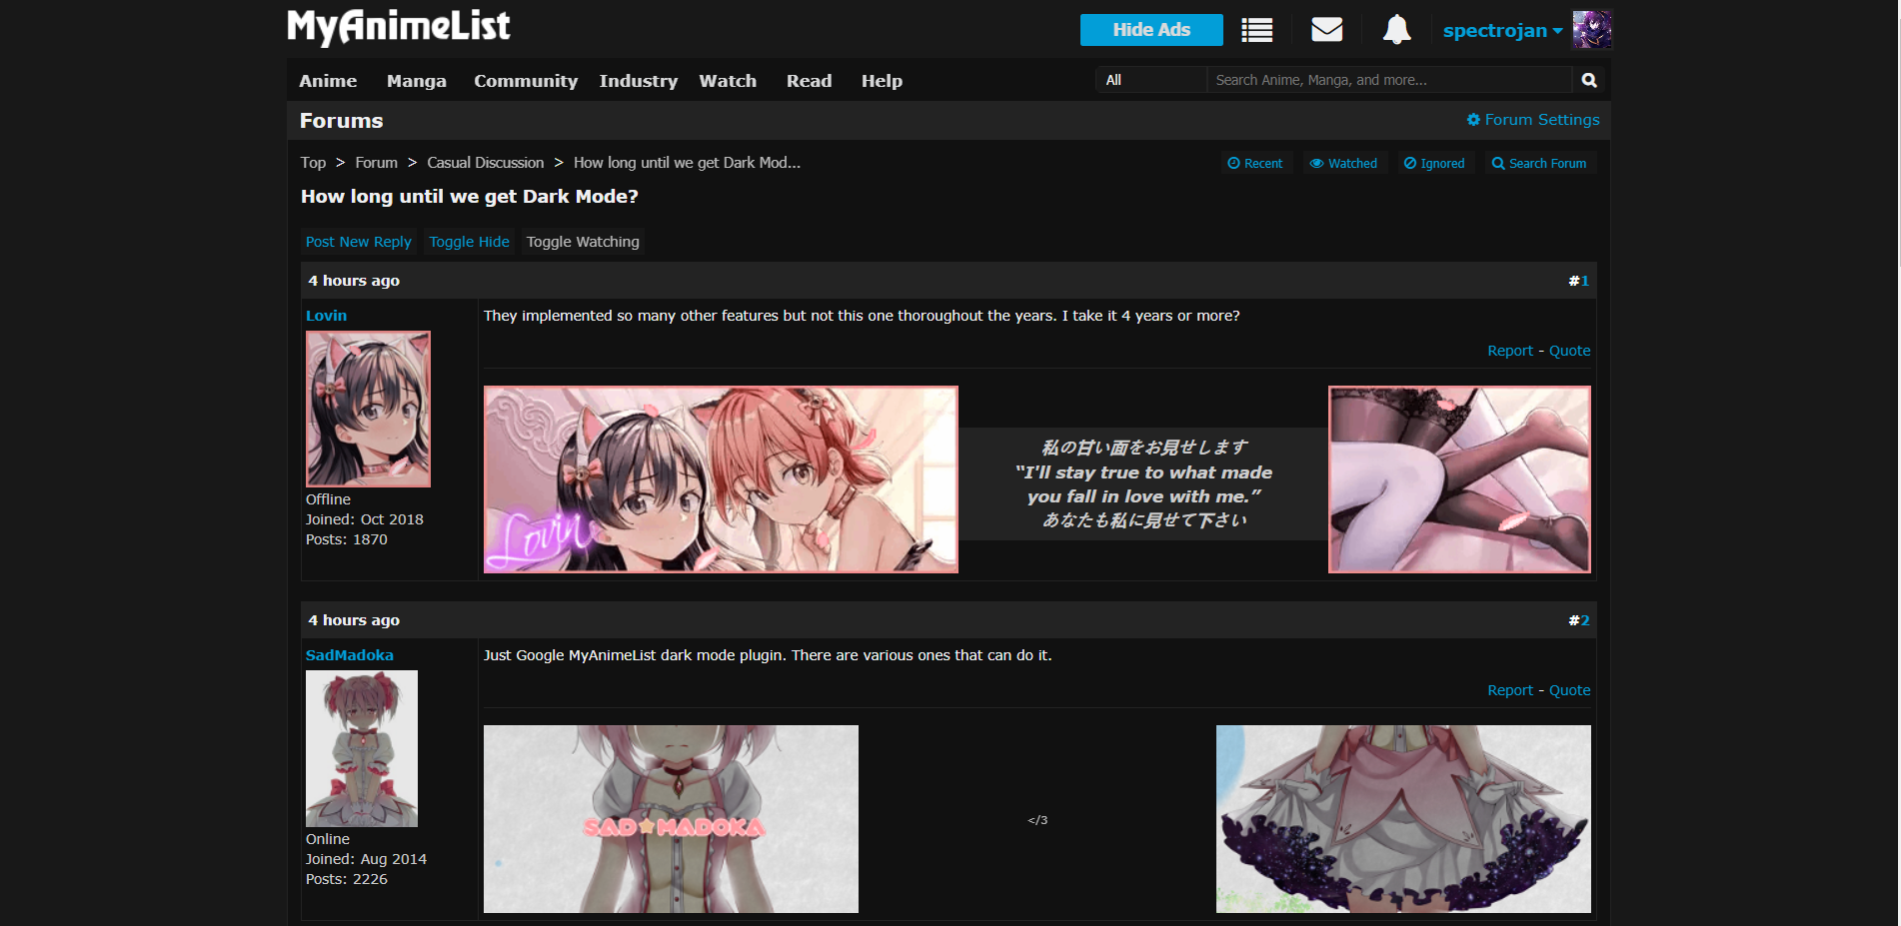This screenshot has width=1901, height=926.
Task: Click 'Joined: Aug 2014' under SadMadoka
Action: pos(366,859)
